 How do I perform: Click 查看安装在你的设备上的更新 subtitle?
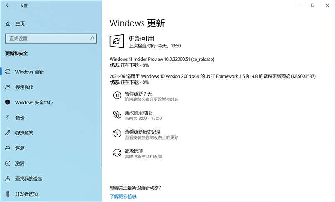(152, 137)
